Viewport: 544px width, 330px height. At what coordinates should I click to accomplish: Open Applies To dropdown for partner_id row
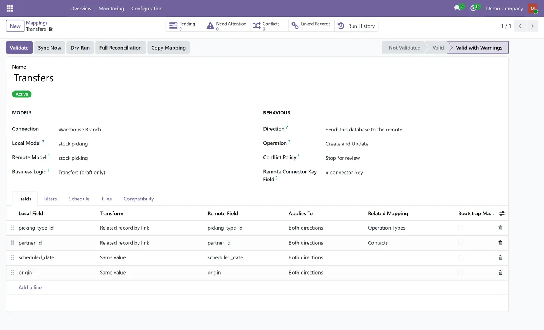(x=325, y=243)
